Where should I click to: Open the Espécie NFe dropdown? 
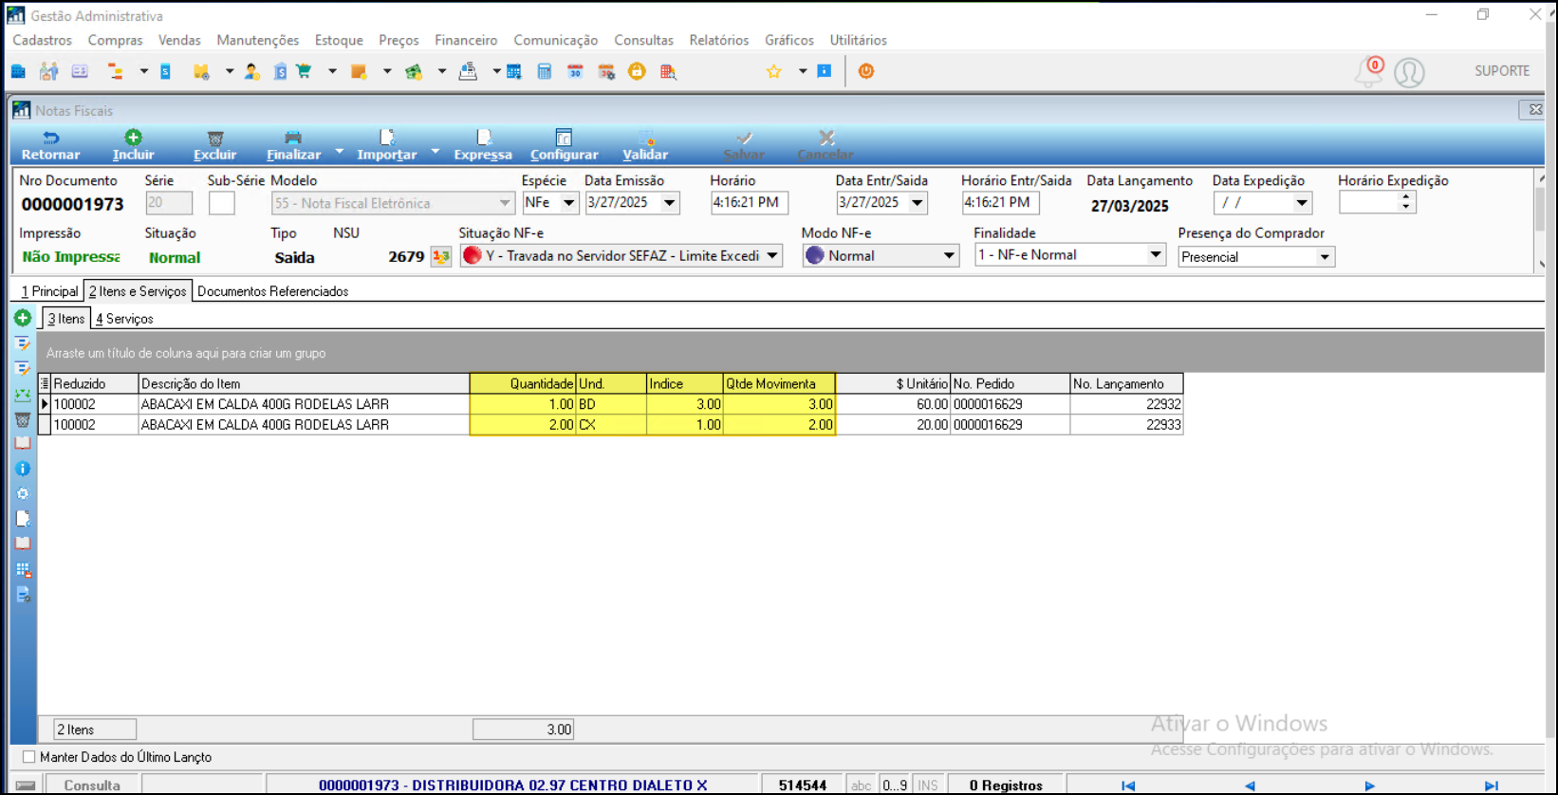(568, 203)
